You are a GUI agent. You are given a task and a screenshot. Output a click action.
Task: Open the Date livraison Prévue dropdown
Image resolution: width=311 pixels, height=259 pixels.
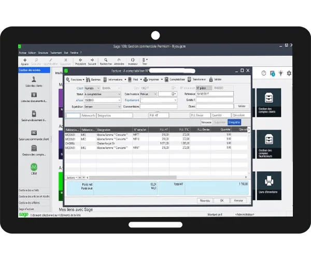(x=149, y=94)
